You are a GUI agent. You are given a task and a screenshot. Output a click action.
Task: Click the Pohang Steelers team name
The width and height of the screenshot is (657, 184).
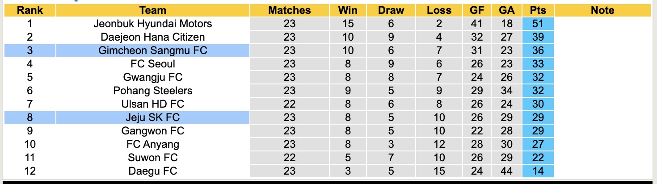point(152,91)
